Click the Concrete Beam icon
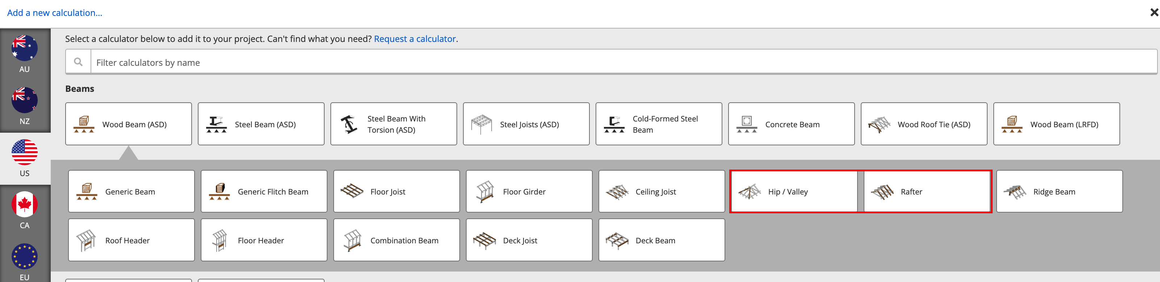The height and width of the screenshot is (282, 1160). coord(747,124)
